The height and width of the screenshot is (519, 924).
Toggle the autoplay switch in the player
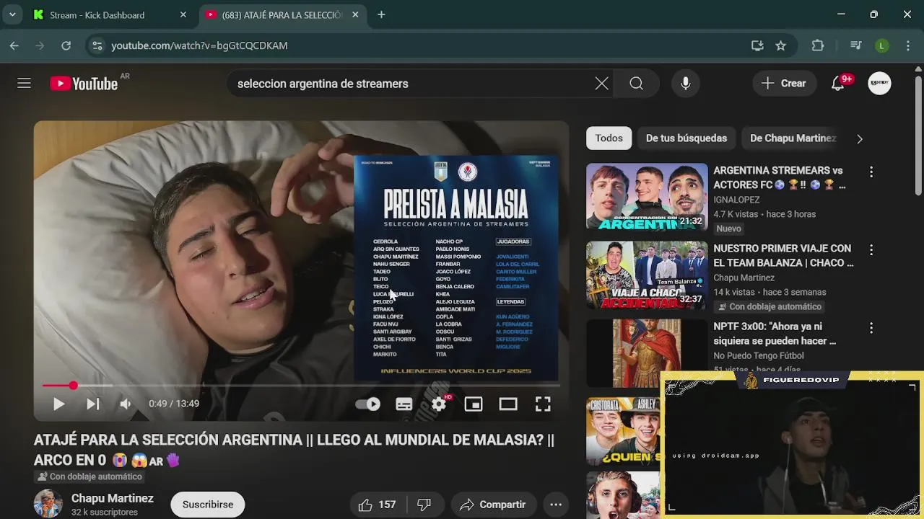click(x=368, y=404)
